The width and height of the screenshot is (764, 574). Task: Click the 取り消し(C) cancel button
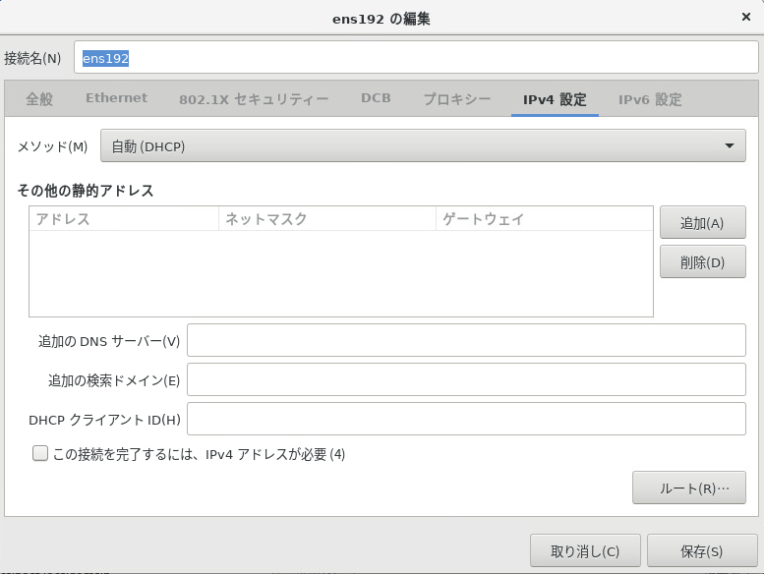(x=585, y=551)
